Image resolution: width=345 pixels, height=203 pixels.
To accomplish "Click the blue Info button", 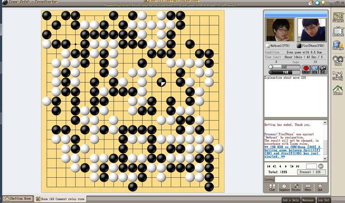I will point(314,69).
